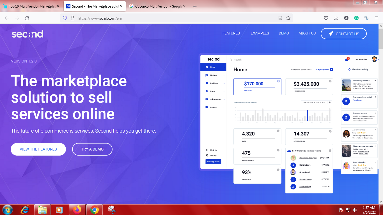383x215 pixels.
Task: Click the CONTACT US button
Action: (344, 34)
